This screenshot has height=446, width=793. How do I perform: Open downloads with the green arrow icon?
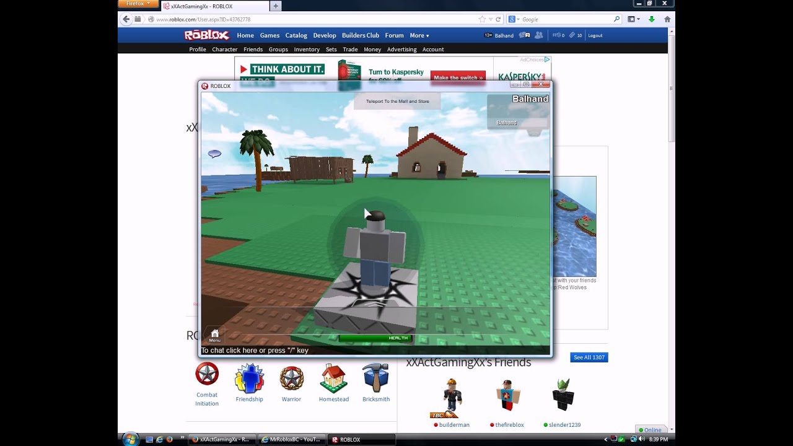point(652,19)
